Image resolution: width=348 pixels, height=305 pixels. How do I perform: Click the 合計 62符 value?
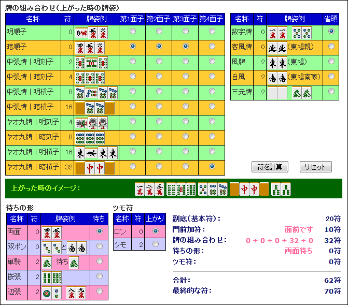click(332, 280)
